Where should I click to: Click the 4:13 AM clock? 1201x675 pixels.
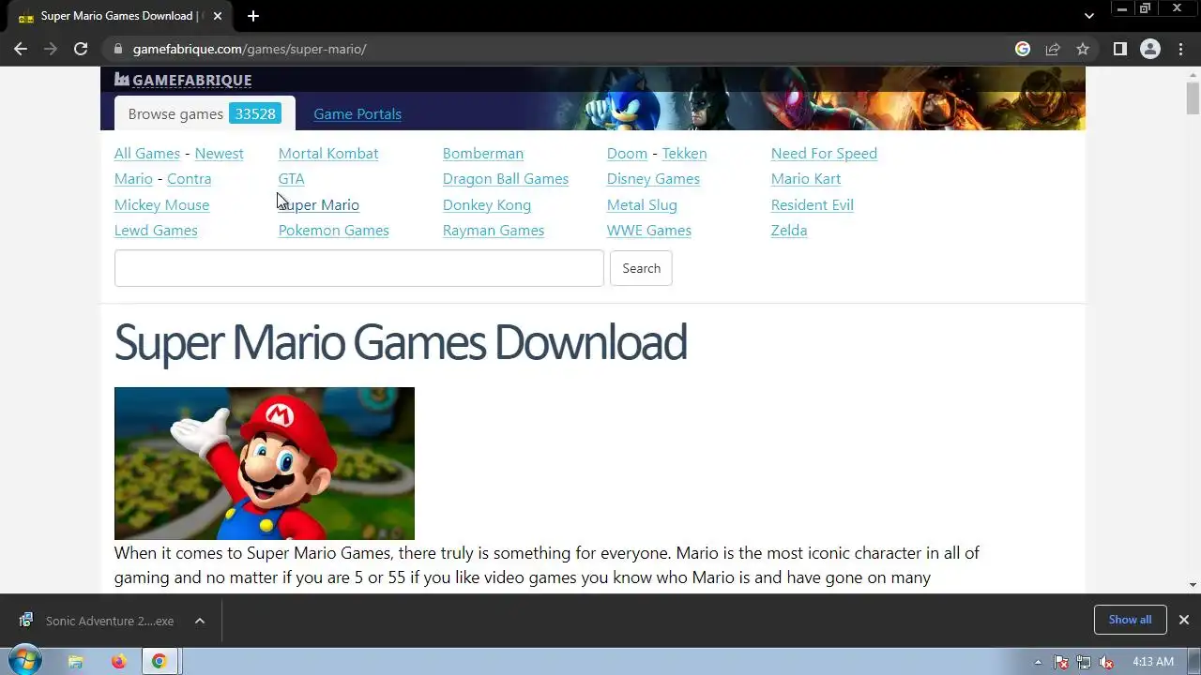coord(1153,662)
